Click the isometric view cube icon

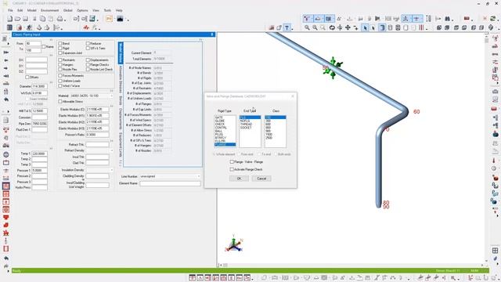[491, 28]
